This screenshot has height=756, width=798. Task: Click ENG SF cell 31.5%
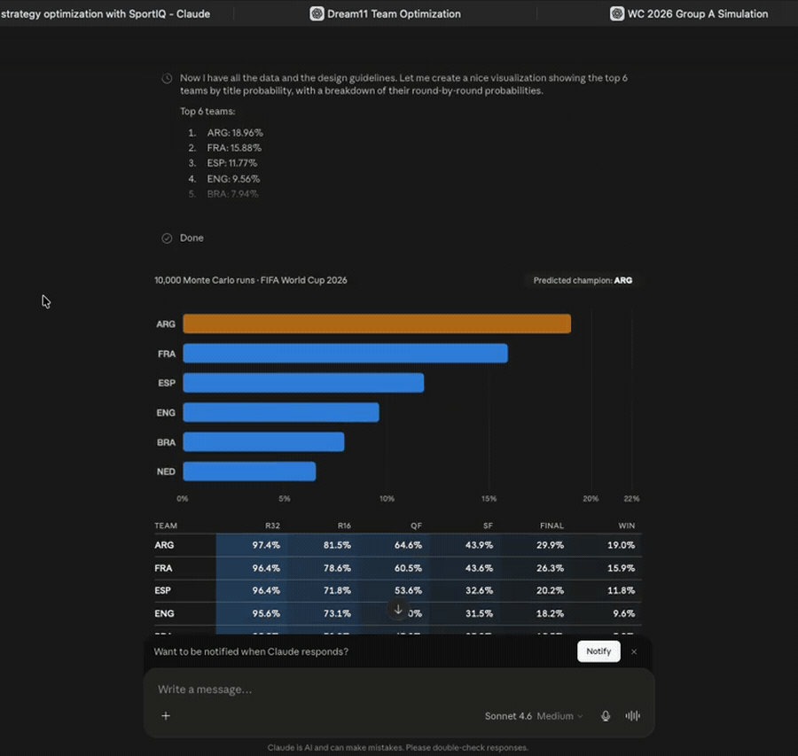click(x=479, y=613)
